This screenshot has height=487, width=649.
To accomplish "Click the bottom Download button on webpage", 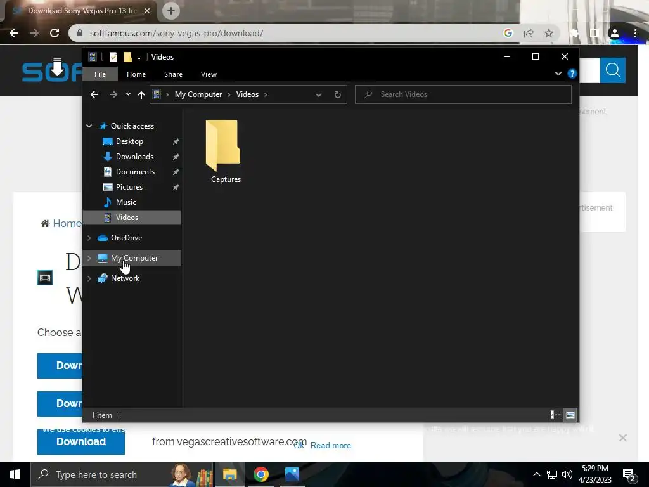I will tap(81, 442).
